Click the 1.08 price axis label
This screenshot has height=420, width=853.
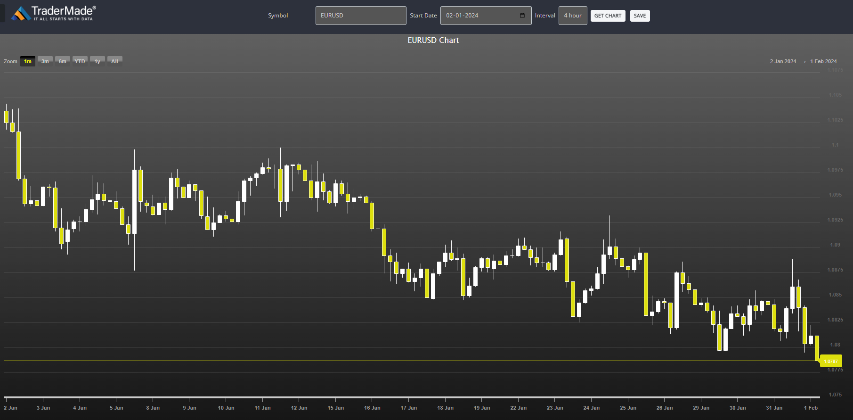coord(835,345)
